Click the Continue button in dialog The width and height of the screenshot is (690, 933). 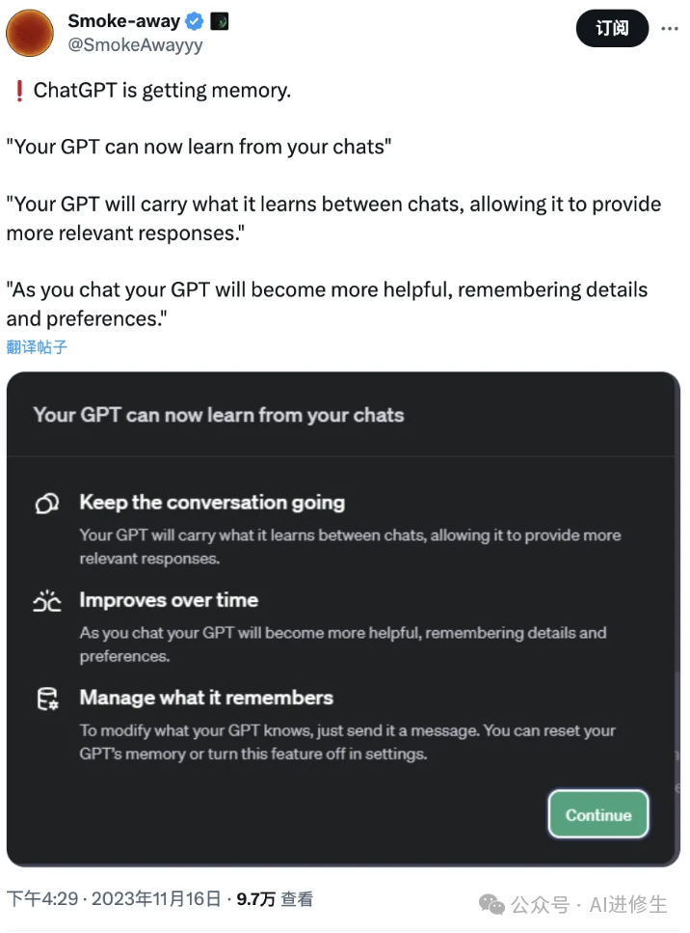pos(597,814)
